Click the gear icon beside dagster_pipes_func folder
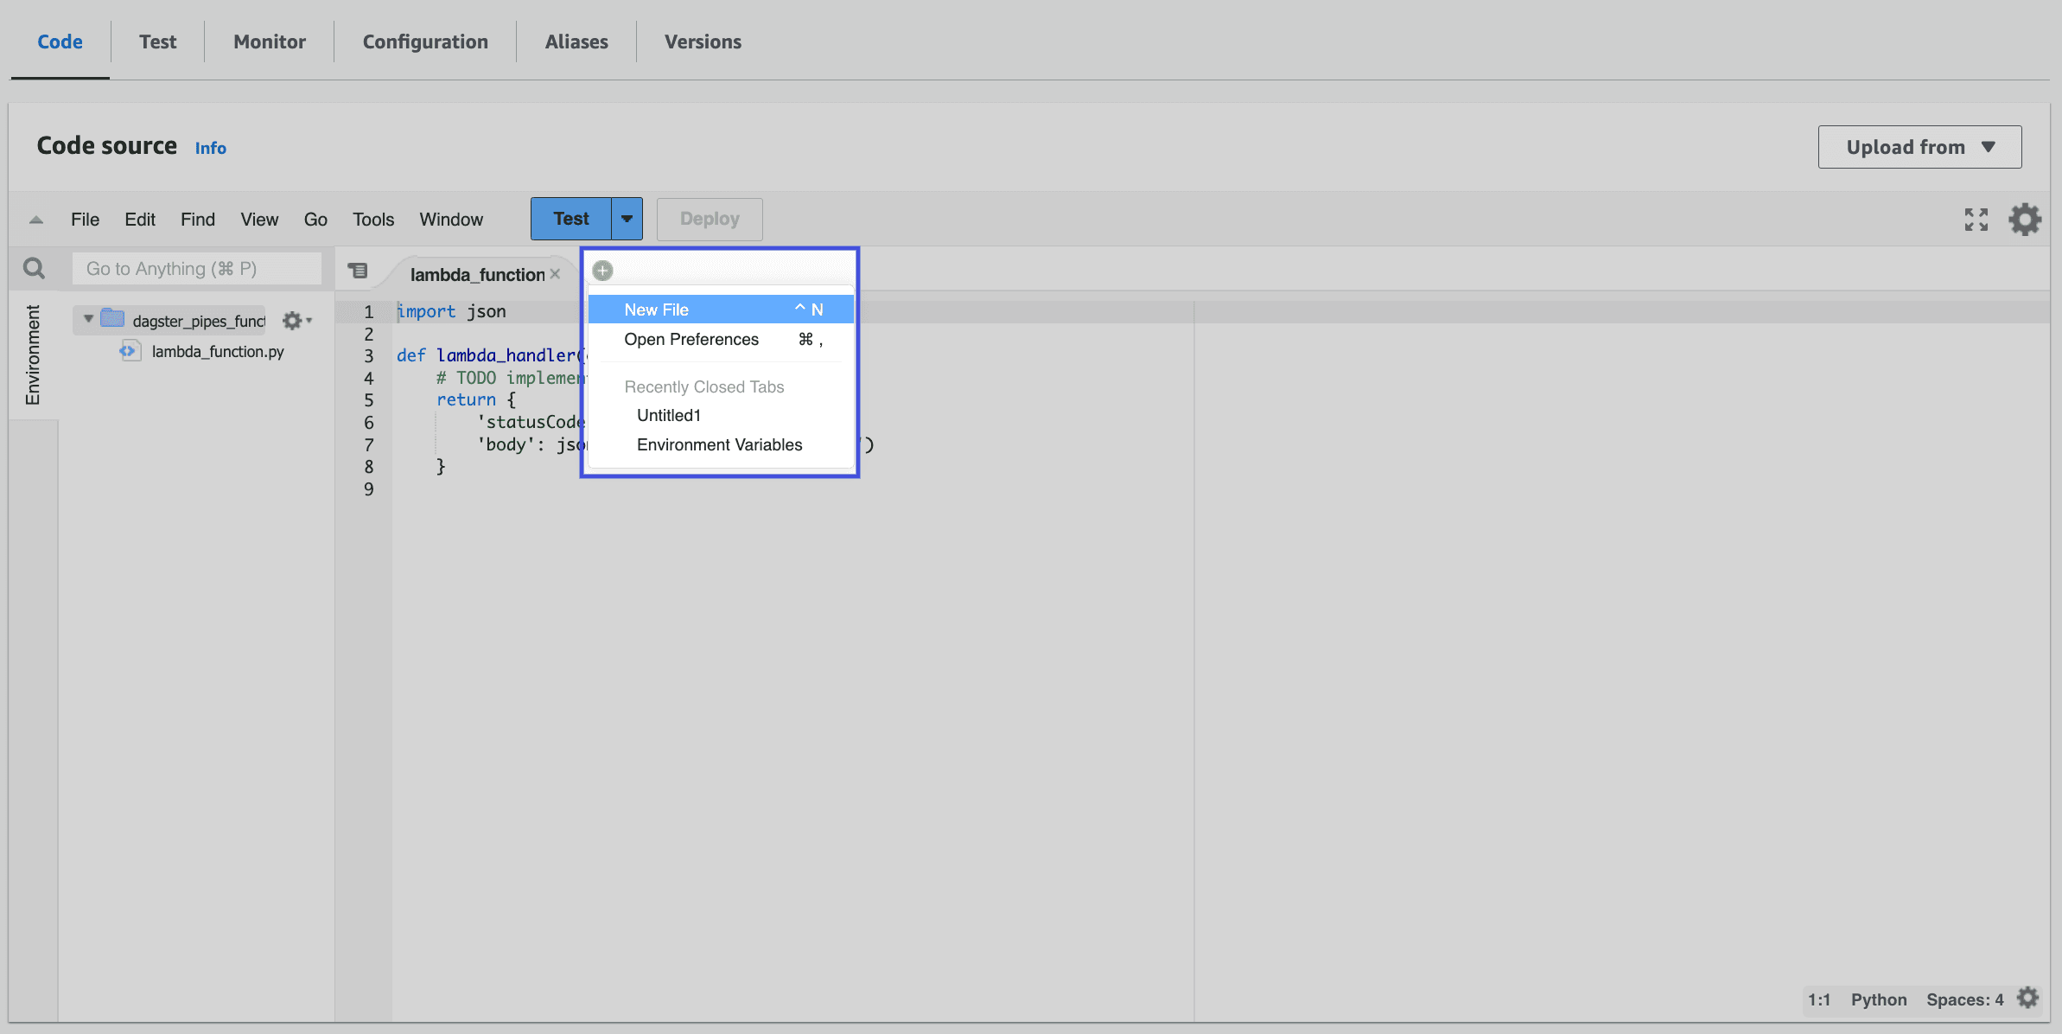The image size is (2062, 1034). [293, 320]
